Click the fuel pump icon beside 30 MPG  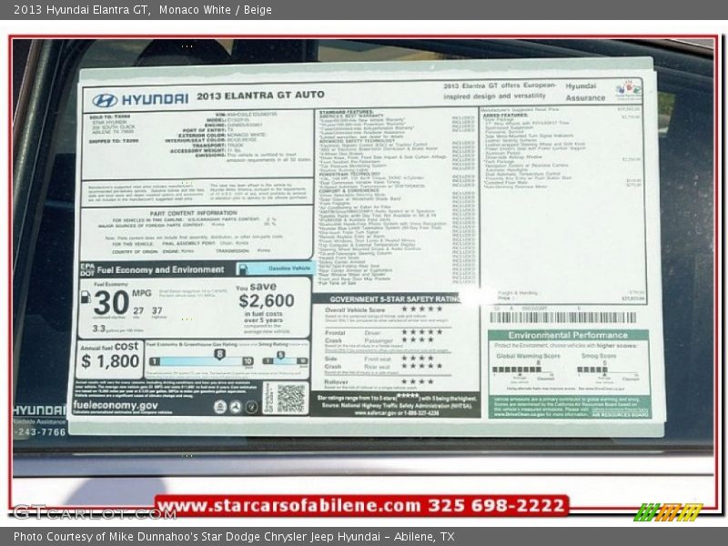pyautogui.click(x=86, y=298)
